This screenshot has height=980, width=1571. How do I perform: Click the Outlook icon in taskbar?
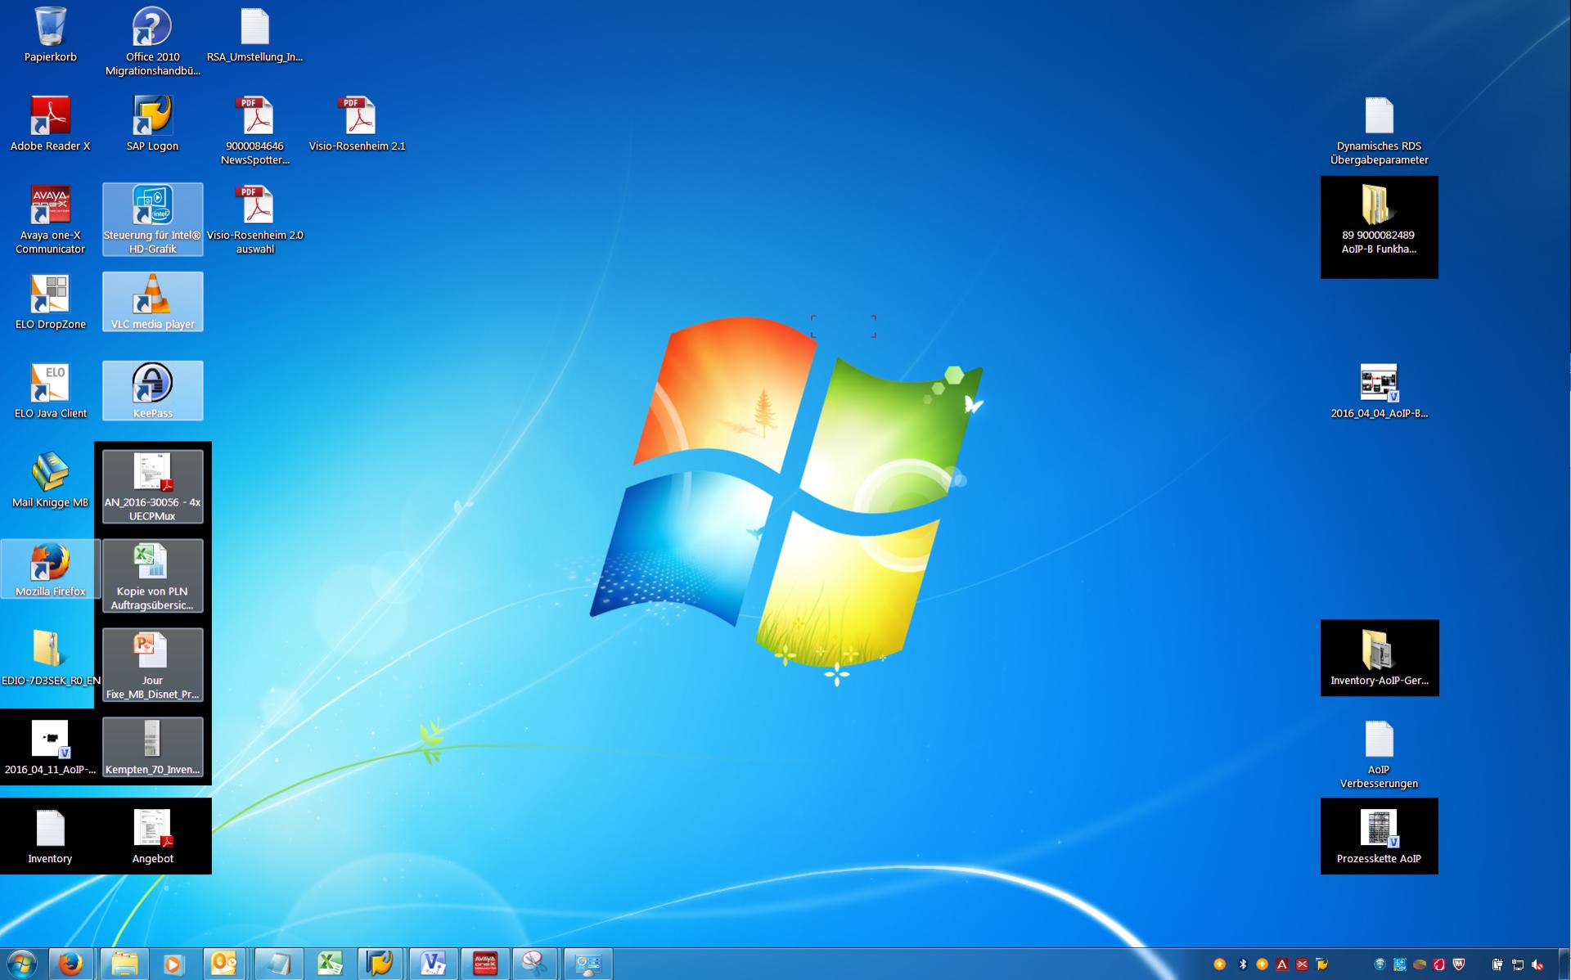coord(224,964)
